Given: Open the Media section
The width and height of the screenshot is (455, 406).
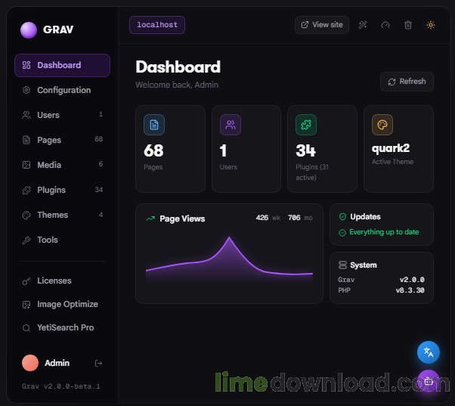Looking at the screenshot, I should pyautogui.click(x=62, y=165).
